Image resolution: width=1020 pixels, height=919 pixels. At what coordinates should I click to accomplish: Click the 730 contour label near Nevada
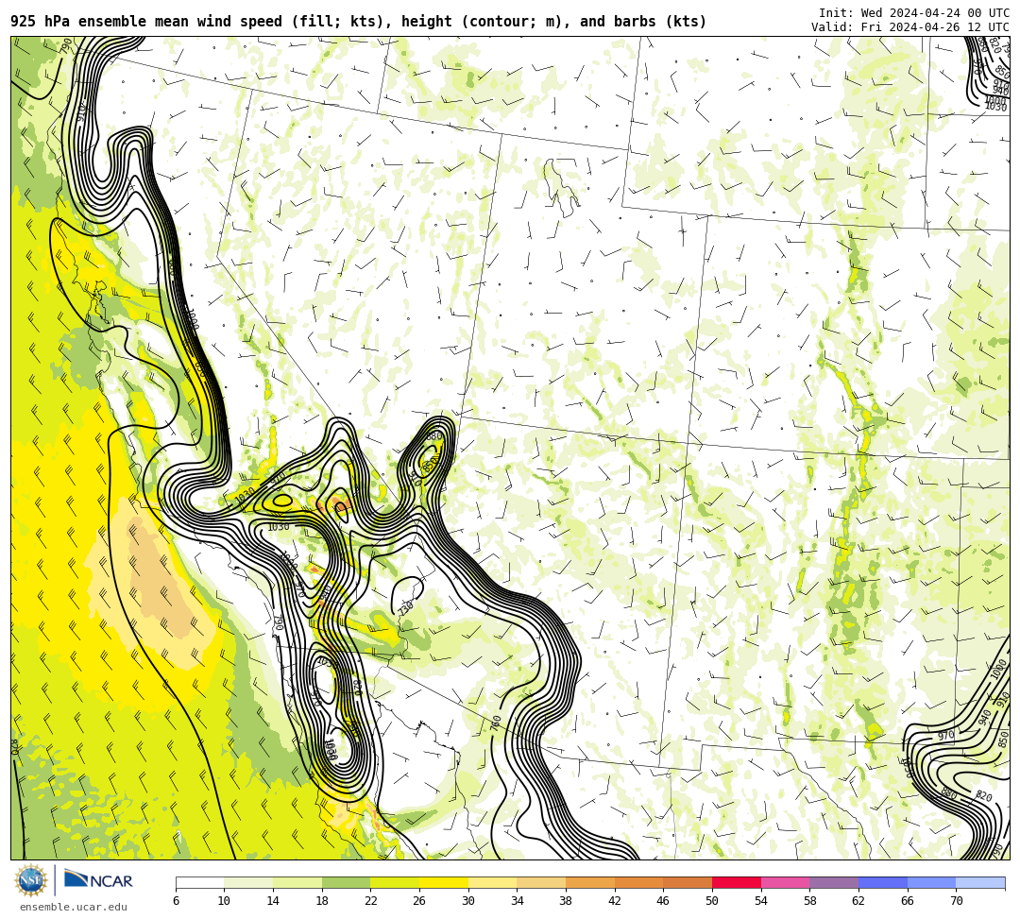point(405,609)
